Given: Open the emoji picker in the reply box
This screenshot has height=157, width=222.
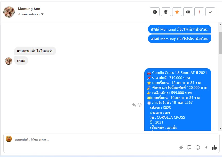Looking at the screenshot, I should coord(198,147).
